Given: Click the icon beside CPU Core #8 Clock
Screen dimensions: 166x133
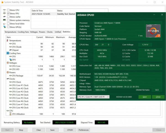Looking at the screenshot, I should tap(11, 107).
